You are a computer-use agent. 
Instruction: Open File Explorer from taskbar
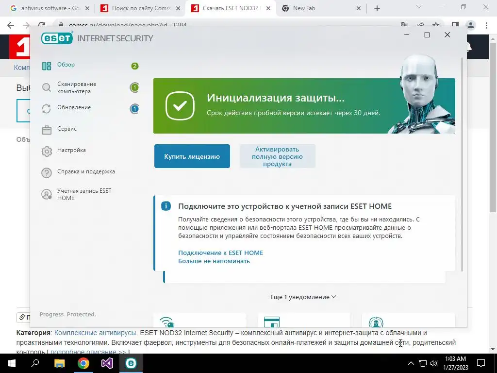point(59,363)
